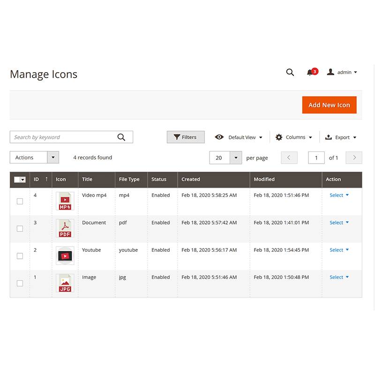The image size is (375, 375).
Task: Open the select-all checkbox dropdown arrow
Action: tap(23, 180)
